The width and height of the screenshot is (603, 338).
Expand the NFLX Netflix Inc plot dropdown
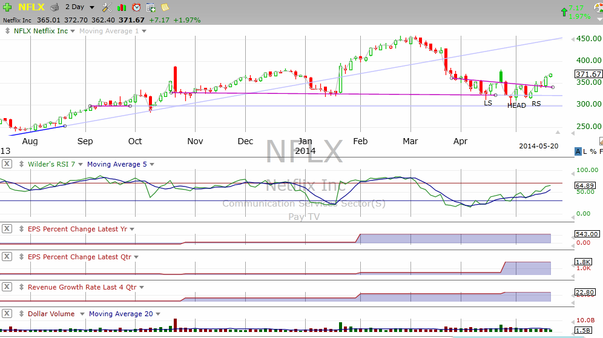click(73, 31)
